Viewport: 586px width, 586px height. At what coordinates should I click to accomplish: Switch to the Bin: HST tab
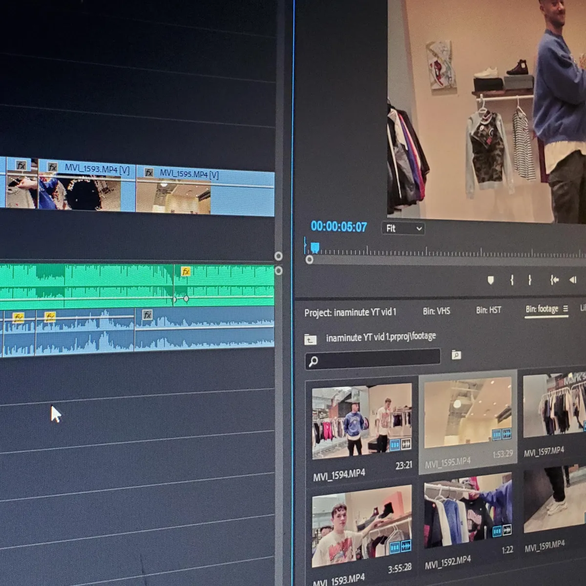(x=488, y=310)
